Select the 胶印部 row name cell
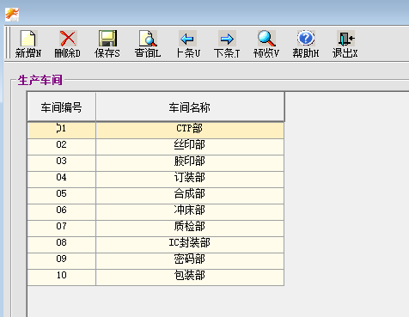 coord(190,163)
